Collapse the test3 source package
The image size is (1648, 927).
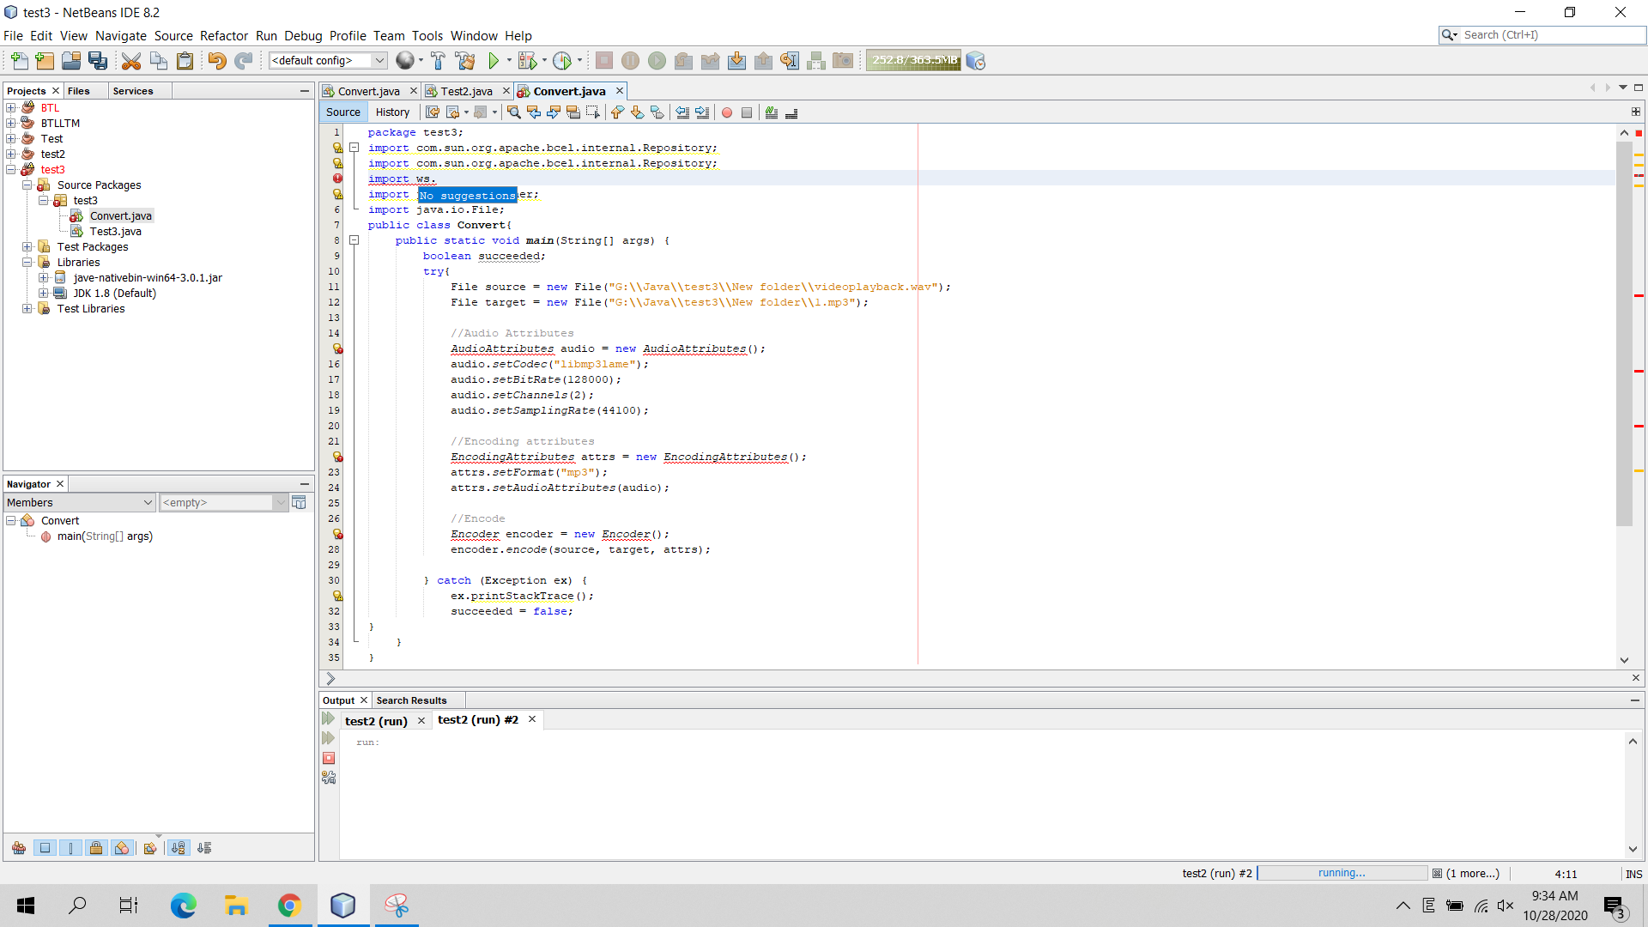click(x=42, y=200)
